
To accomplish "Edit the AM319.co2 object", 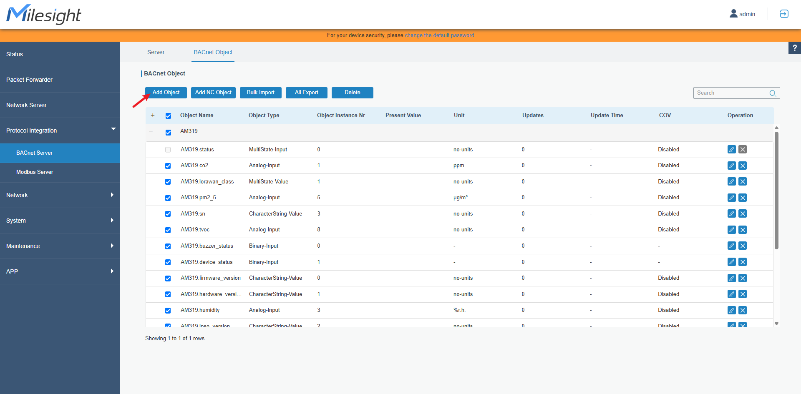I will pos(732,166).
